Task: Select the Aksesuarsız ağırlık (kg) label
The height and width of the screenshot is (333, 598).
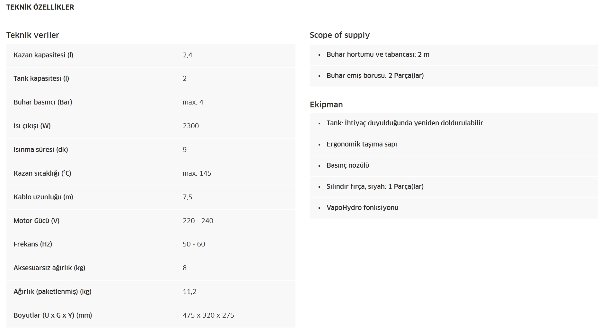Action: (49, 268)
